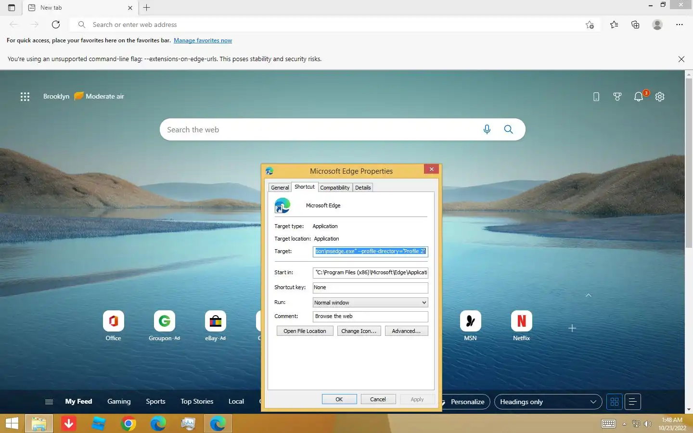
Task: Open the Groupon quick link tile
Action: pyautogui.click(x=165, y=325)
